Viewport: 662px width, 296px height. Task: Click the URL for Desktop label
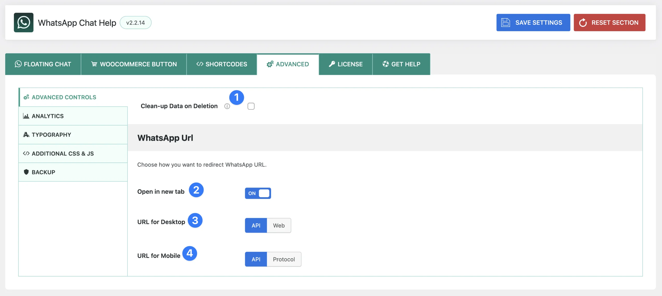161,222
